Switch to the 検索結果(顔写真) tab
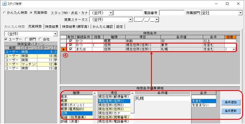 point(75,26)
